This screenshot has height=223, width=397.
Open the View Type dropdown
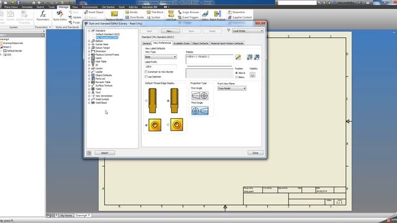click(161, 57)
